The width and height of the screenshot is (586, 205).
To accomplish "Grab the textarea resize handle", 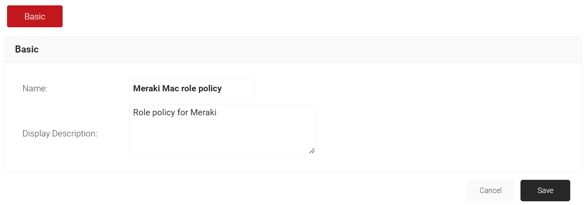I will click(x=312, y=151).
